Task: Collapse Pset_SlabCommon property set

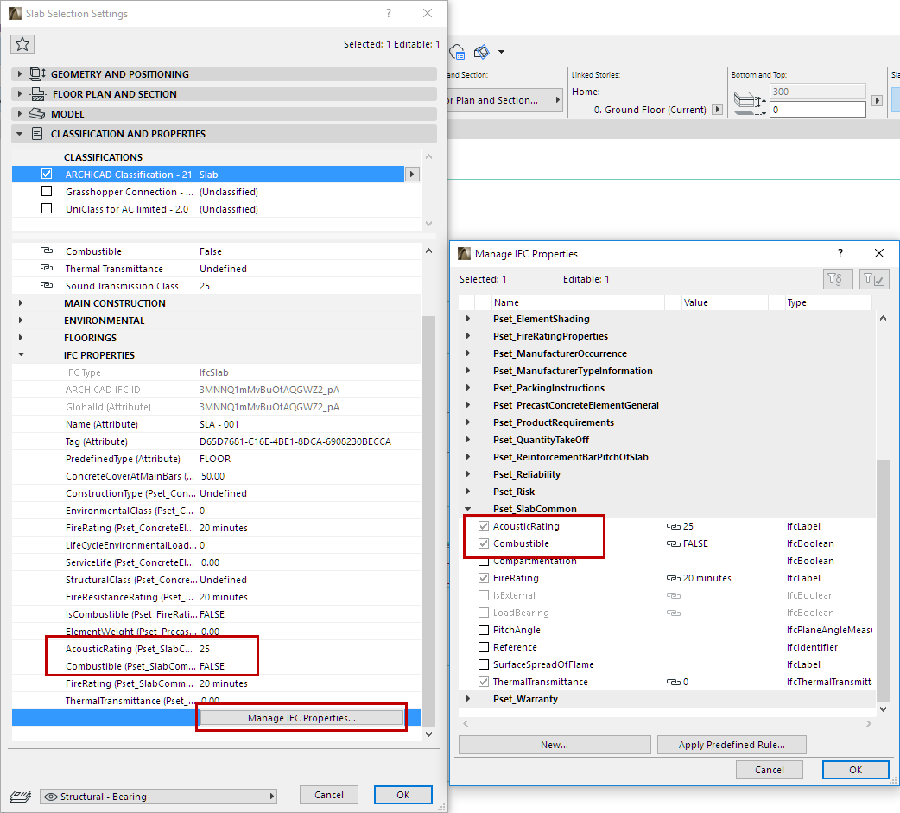Action: point(468,509)
